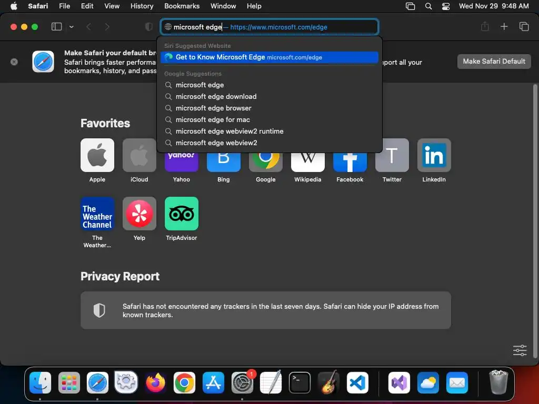Open the Window menu

(x=223, y=6)
